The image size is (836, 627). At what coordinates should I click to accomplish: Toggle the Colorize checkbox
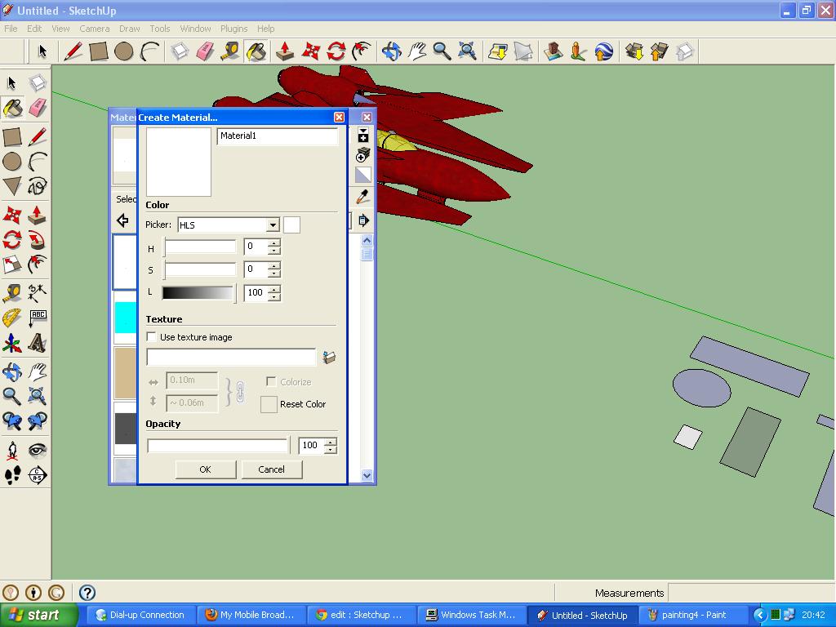[x=271, y=382]
